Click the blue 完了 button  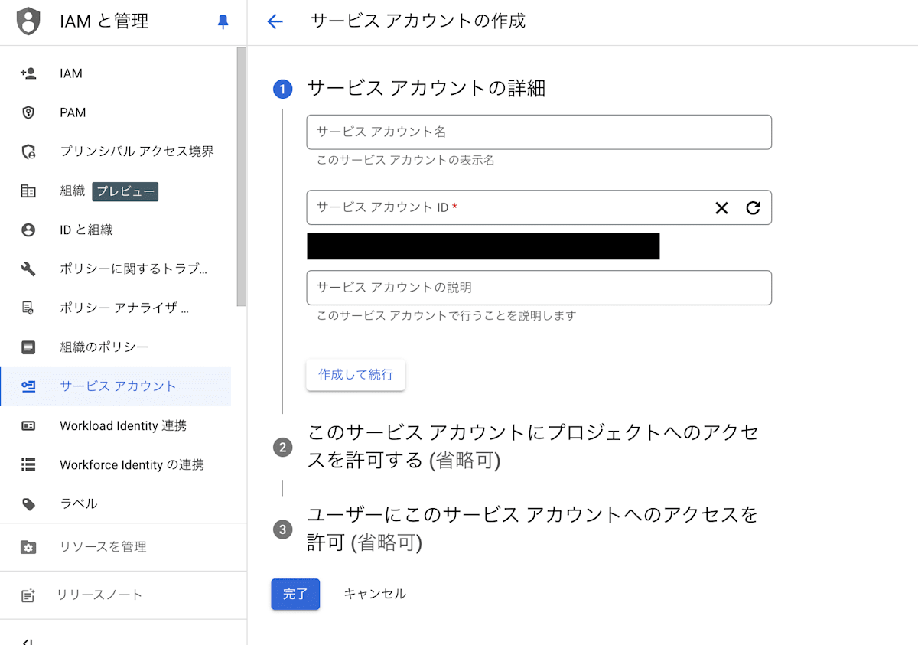click(295, 594)
